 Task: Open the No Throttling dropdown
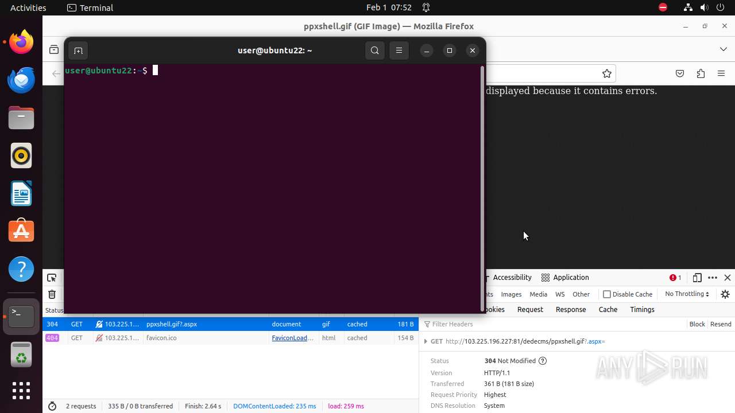(687, 294)
